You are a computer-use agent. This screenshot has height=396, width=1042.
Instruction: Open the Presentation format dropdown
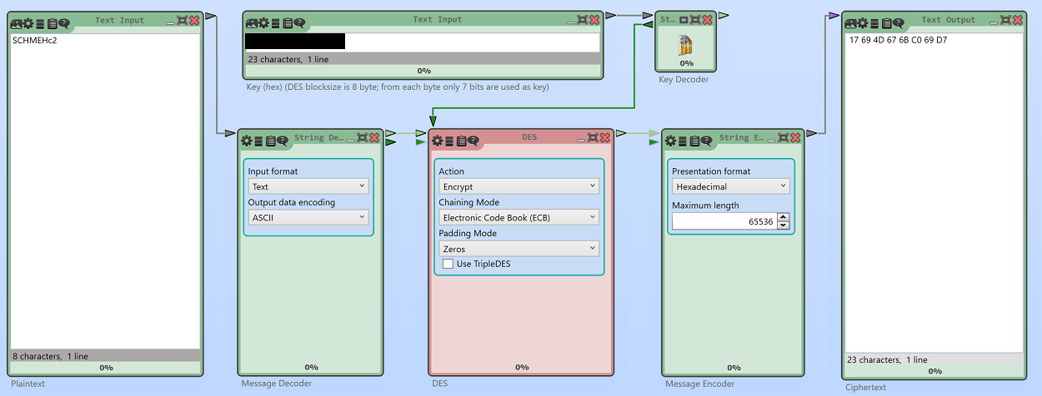click(x=730, y=187)
